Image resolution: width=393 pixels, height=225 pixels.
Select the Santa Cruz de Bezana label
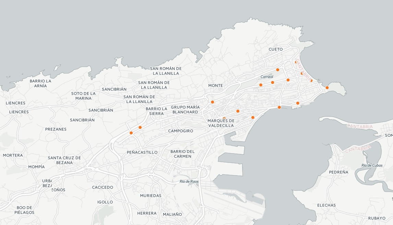click(65, 160)
